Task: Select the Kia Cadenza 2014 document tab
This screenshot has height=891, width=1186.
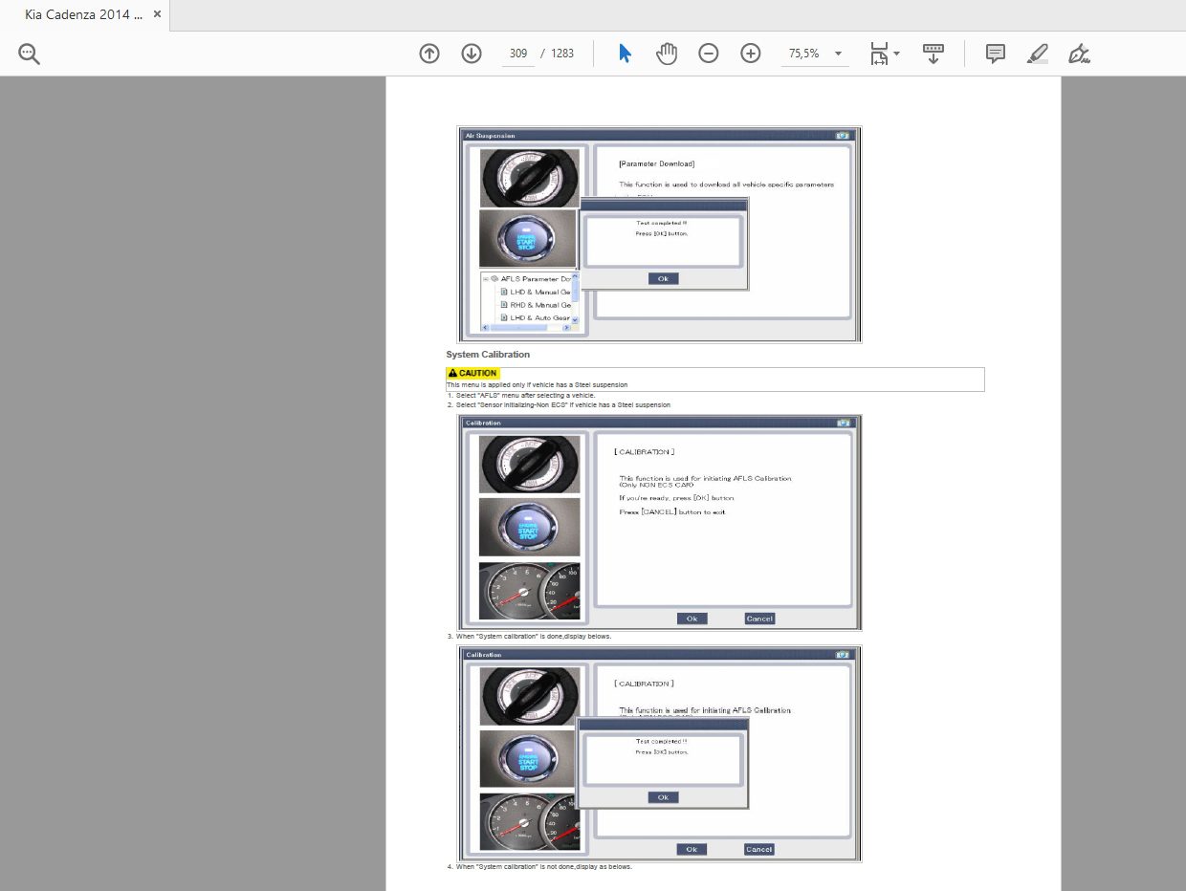Action: 85,14
